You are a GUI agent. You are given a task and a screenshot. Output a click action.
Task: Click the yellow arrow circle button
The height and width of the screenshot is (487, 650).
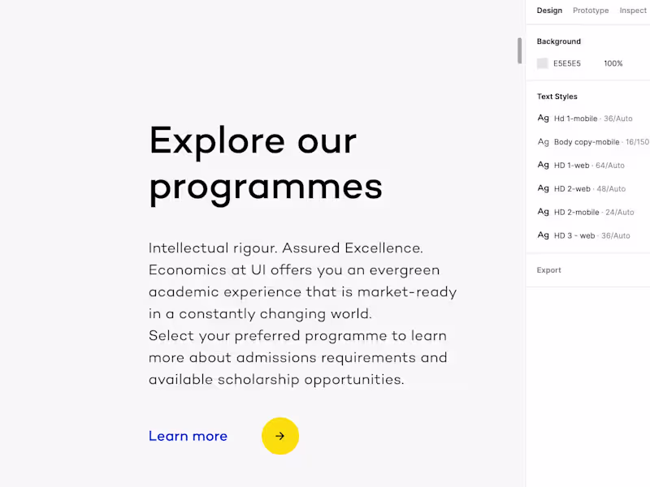tap(280, 436)
